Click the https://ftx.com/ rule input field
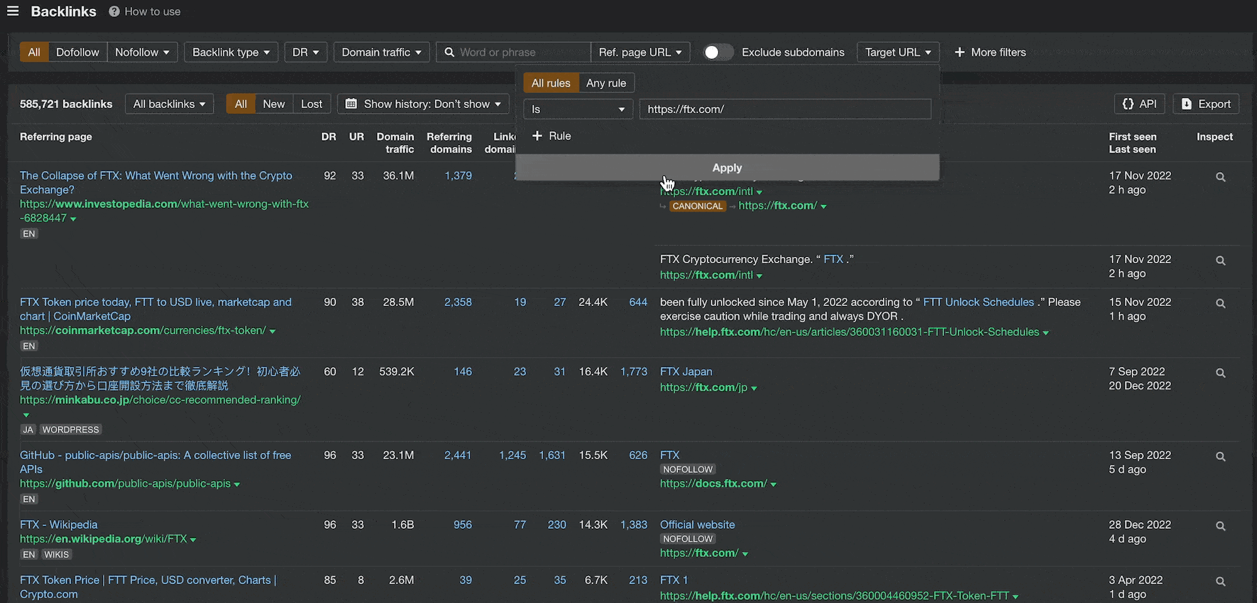Image resolution: width=1257 pixels, height=603 pixels. 784,109
